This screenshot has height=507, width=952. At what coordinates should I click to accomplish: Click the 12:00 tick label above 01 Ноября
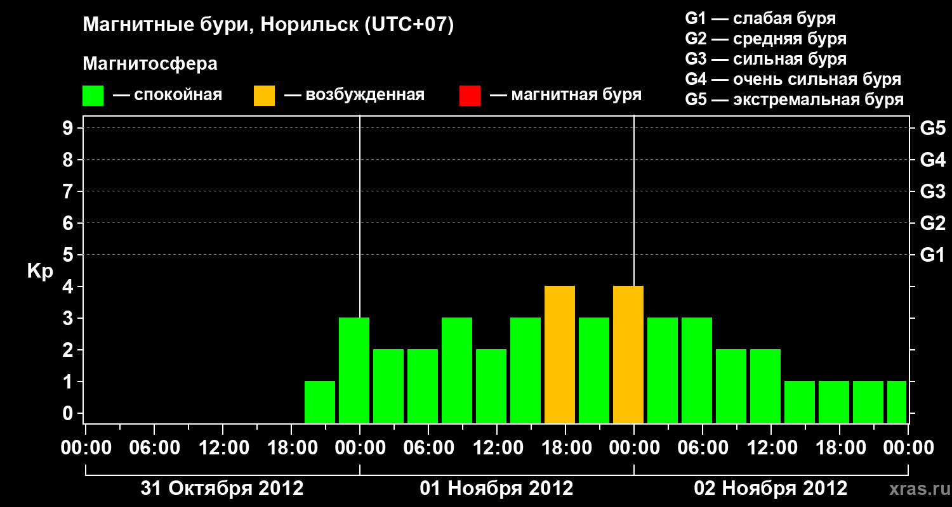tap(498, 448)
